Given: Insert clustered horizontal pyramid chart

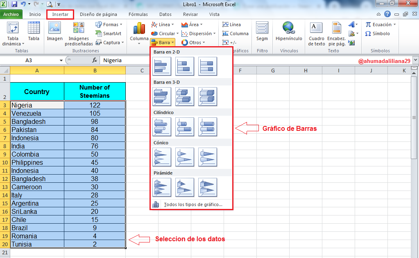Looking at the screenshot, I should point(162,187).
